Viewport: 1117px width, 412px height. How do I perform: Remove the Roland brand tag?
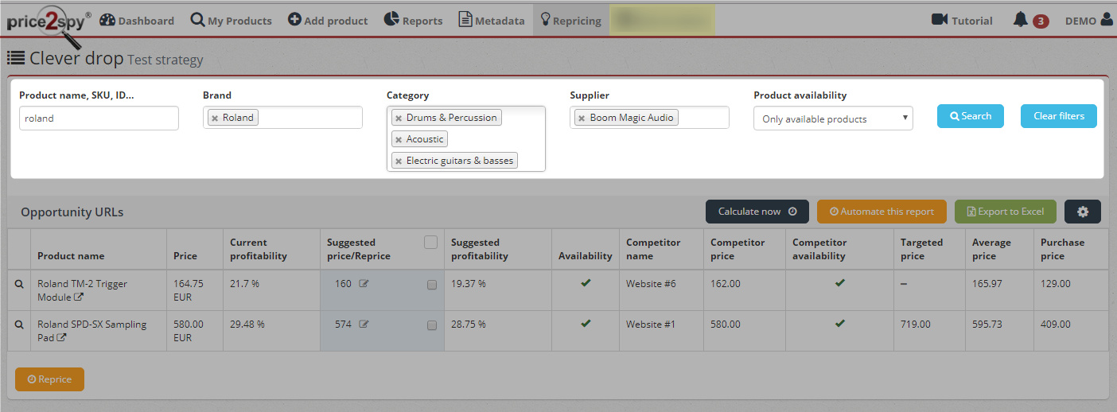pos(215,118)
